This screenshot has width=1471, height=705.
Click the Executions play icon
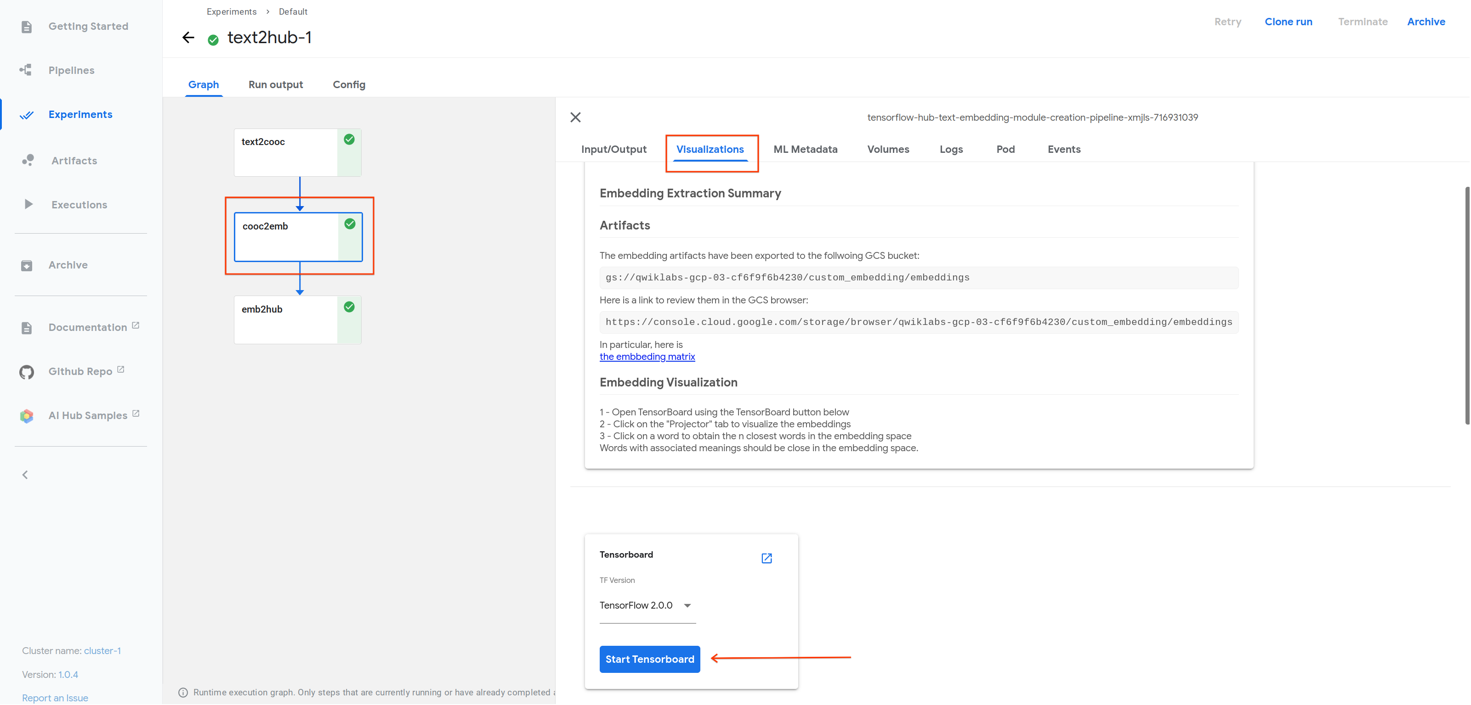[x=28, y=204]
